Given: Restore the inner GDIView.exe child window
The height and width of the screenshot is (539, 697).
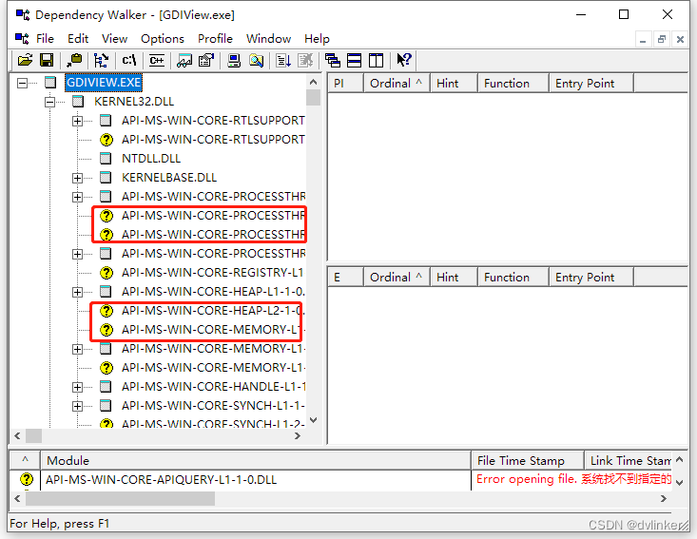Looking at the screenshot, I should click(662, 39).
